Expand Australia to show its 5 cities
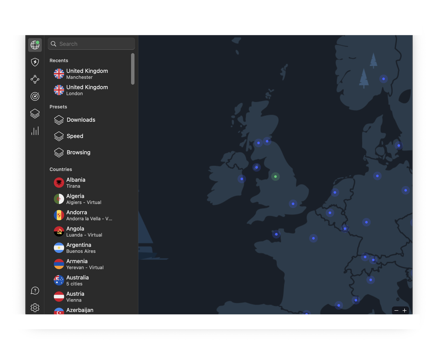 (77, 280)
